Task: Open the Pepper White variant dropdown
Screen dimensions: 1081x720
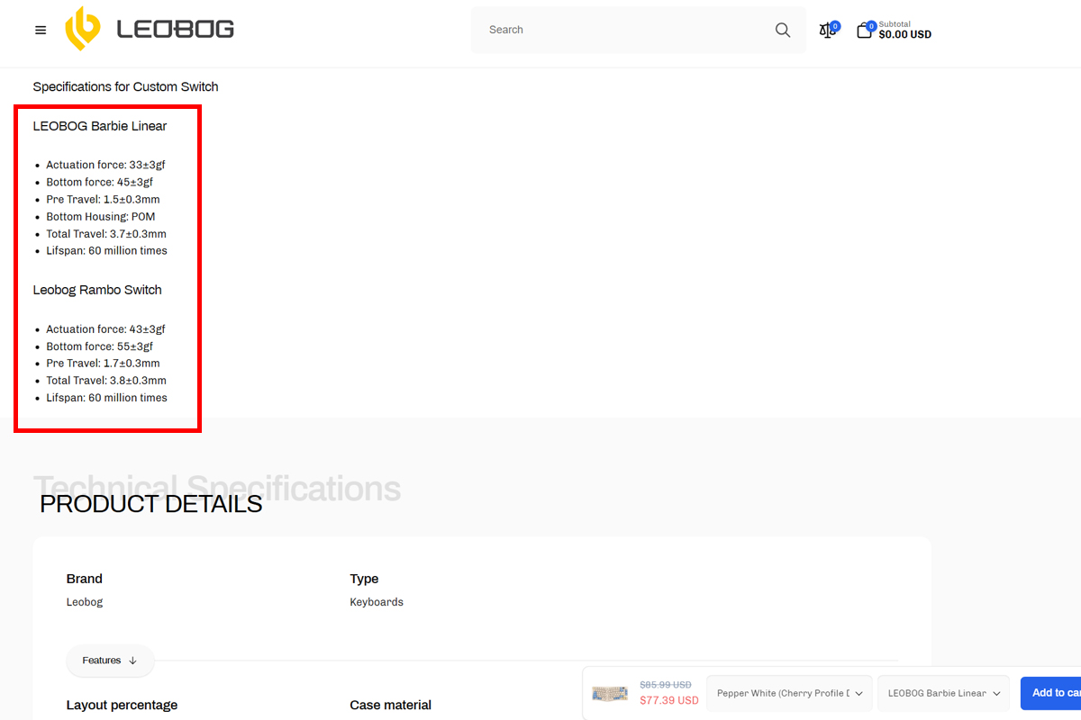Action: (x=789, y=693)
